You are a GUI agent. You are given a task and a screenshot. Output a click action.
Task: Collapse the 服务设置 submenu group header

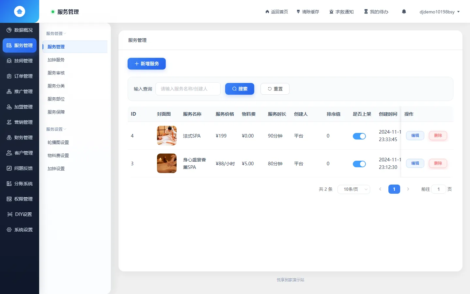coord(56,129)
